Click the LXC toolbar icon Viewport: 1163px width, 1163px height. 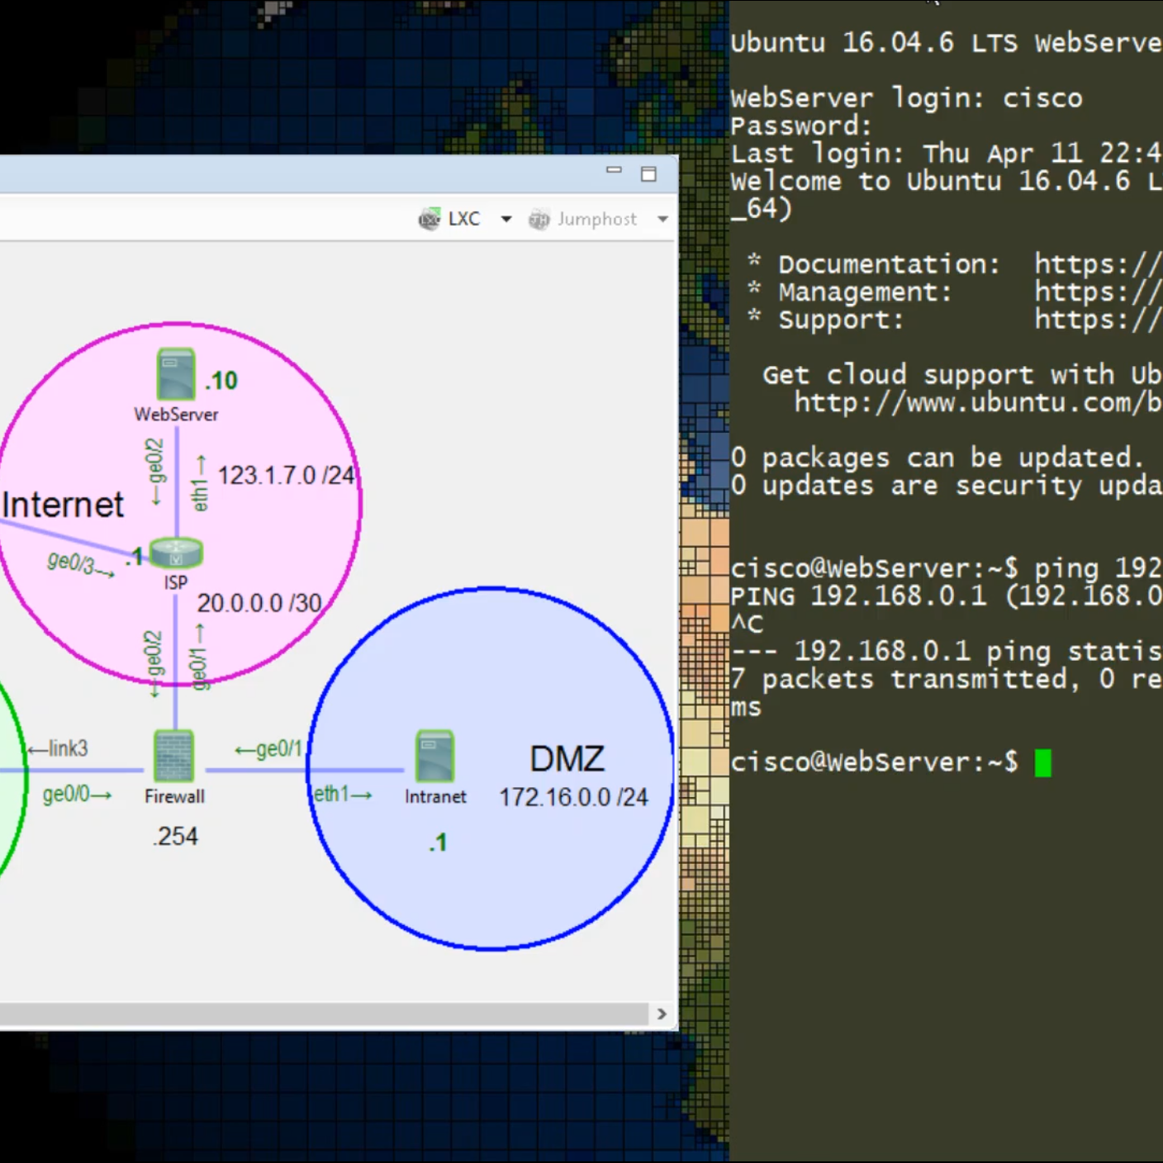(x=430, y=219)
